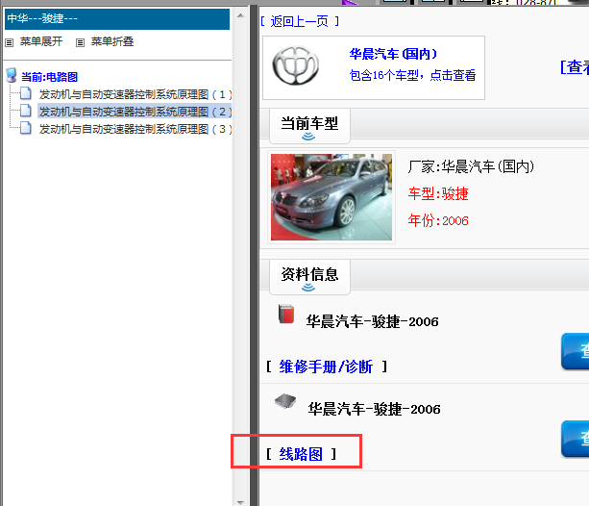Click 华晨汽车-骏捷-2006 title above 维修手册
Viewport: 589px width, 506px height.
pos(372,321)
